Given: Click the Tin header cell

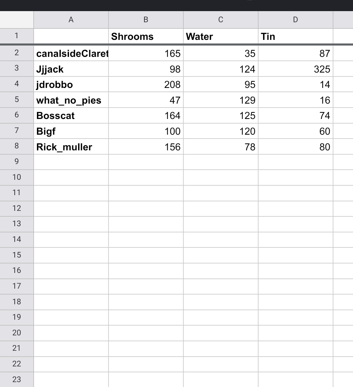Looking at the screenshot, I should (295, 36).
